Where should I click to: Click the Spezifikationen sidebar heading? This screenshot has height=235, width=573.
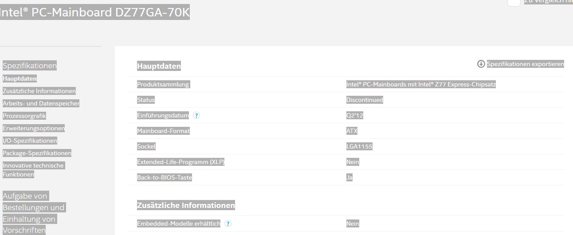coord(30,66)
